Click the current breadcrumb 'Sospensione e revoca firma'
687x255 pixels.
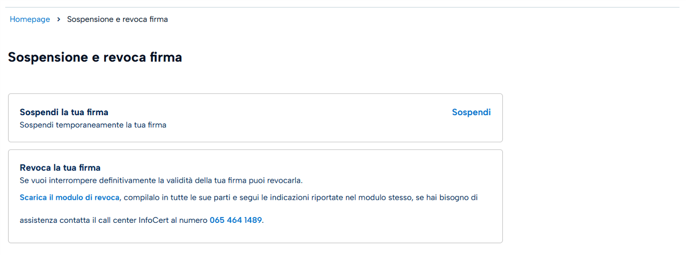point(117,19)
